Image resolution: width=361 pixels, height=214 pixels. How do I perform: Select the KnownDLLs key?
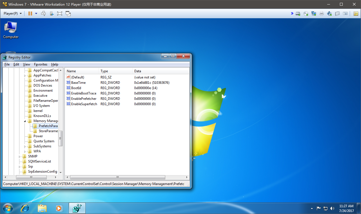(42, 116)
